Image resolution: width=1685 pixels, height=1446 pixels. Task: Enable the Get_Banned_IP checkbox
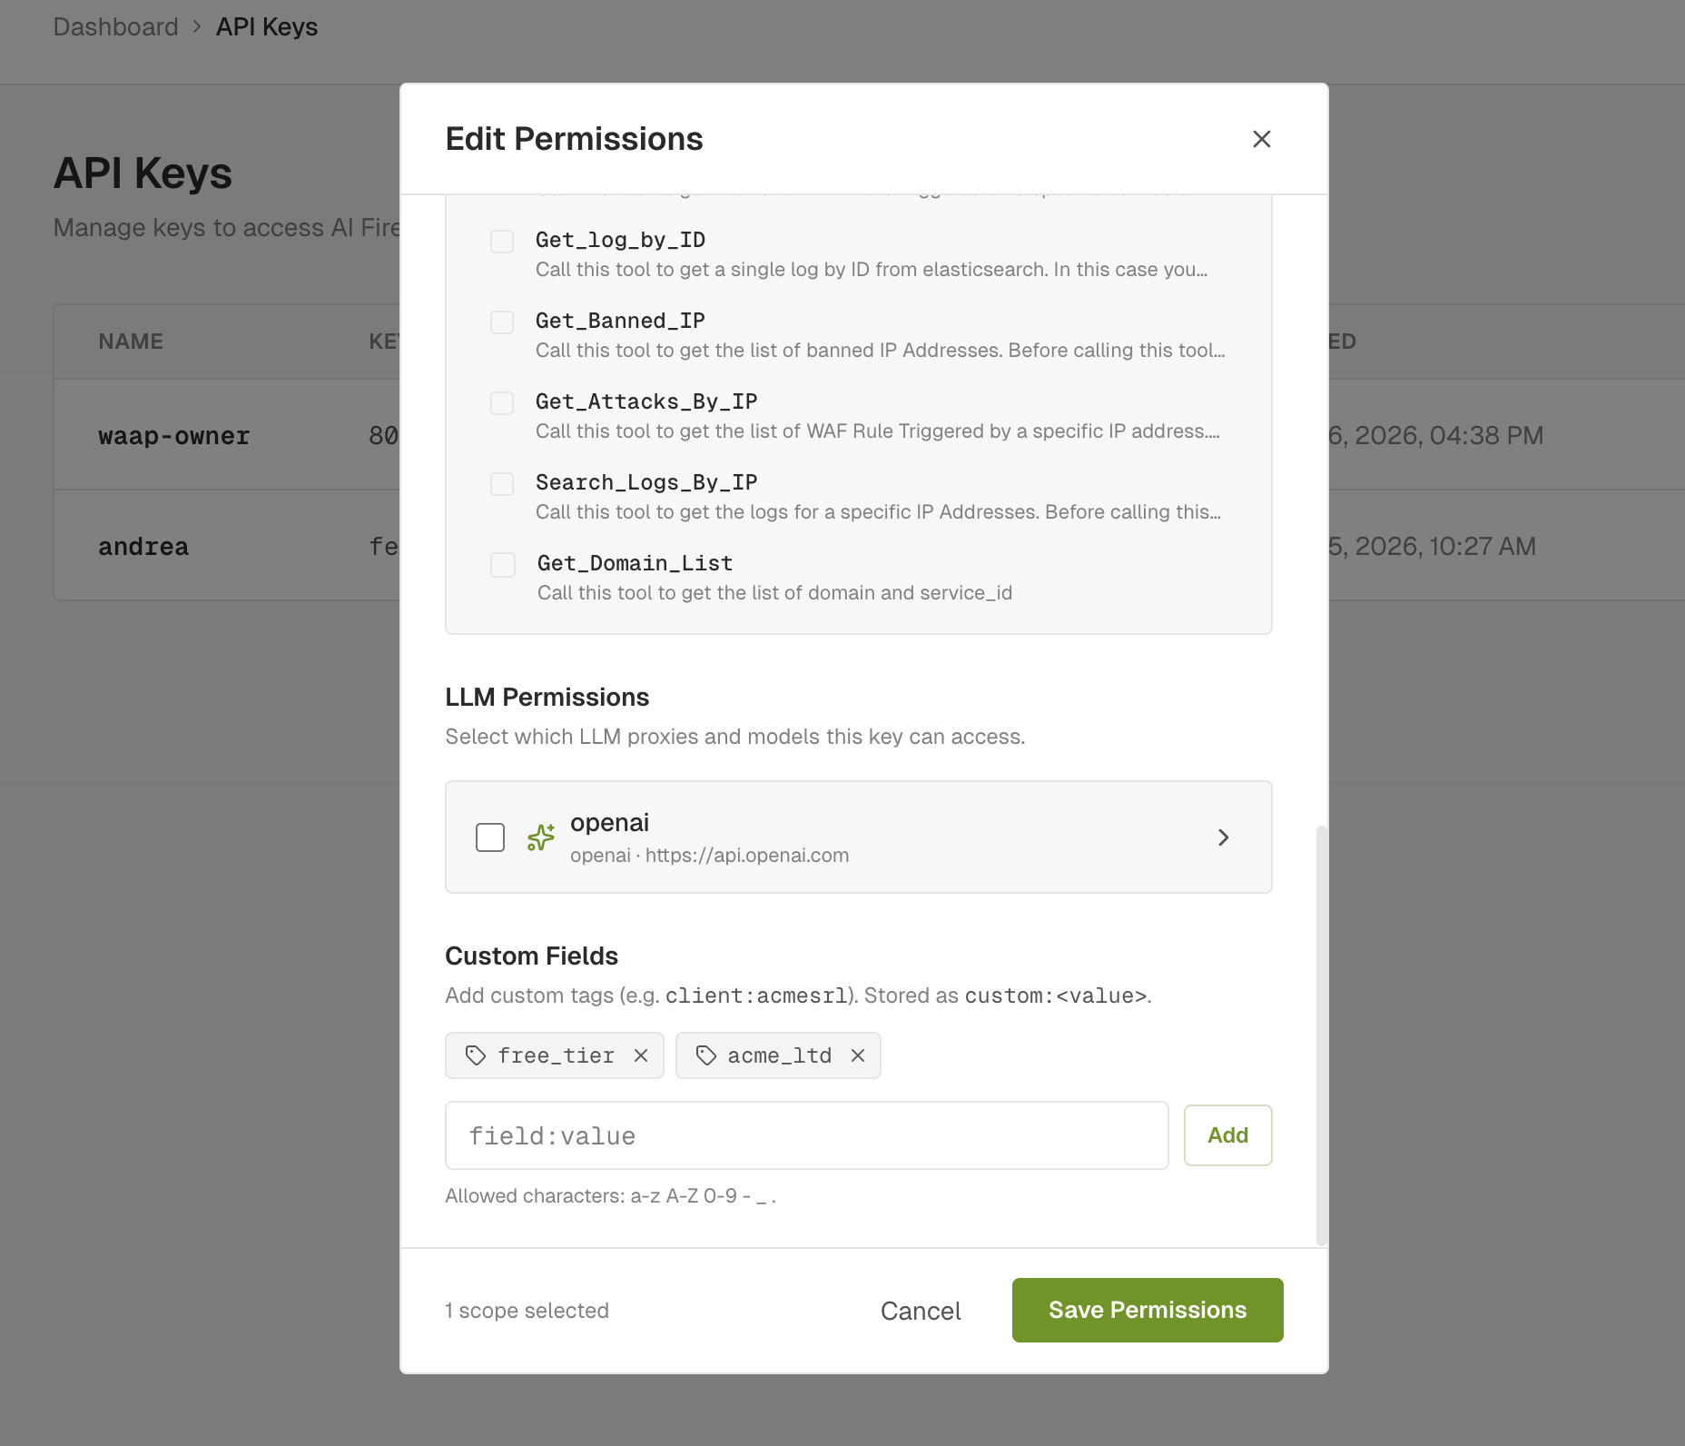pyautogui.click(x=502, y=322)
